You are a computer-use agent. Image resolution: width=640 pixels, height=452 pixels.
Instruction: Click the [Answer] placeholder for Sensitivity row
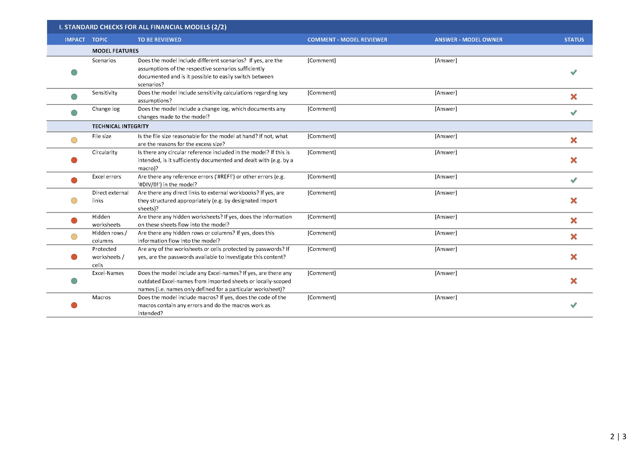(445, 93)
